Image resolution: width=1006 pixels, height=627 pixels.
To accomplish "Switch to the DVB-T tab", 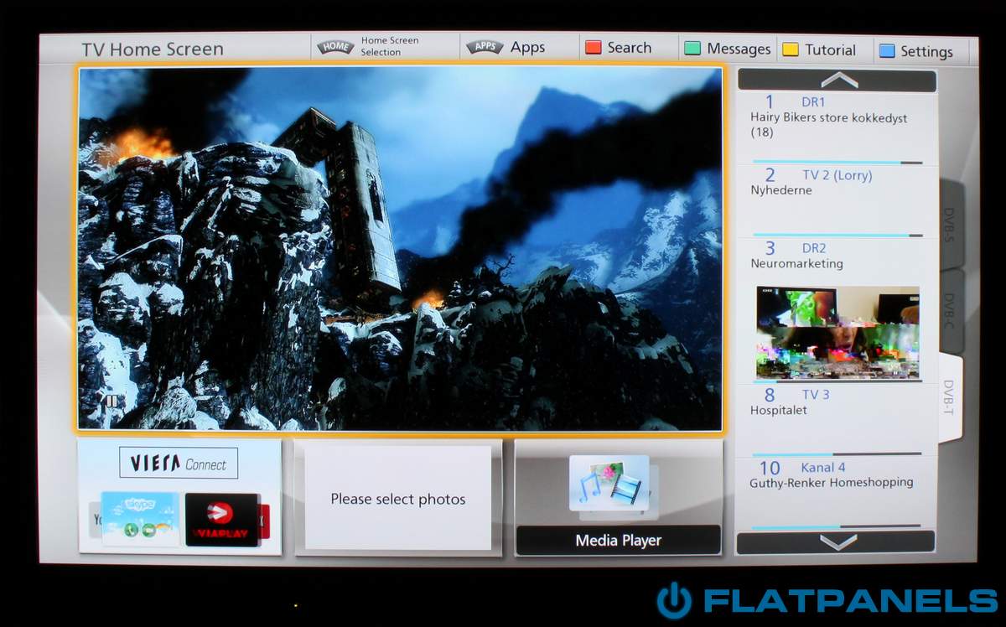I will (950, 398).
